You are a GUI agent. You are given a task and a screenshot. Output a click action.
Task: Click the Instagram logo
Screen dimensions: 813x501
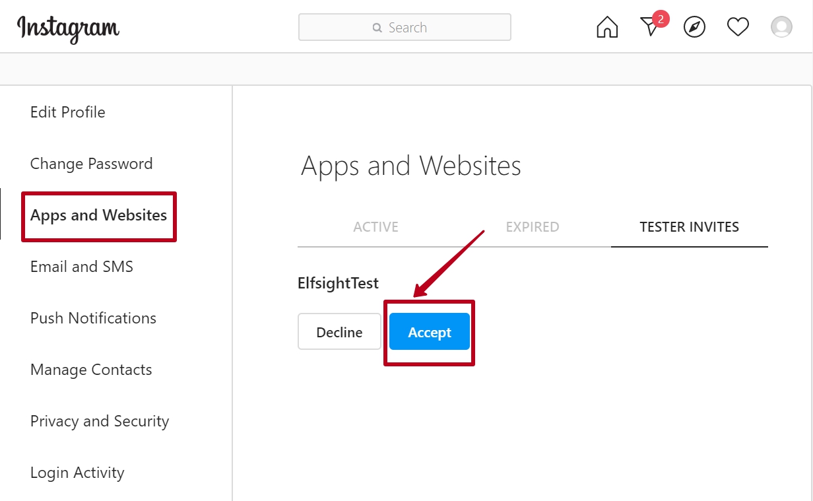tap(68, 28)
